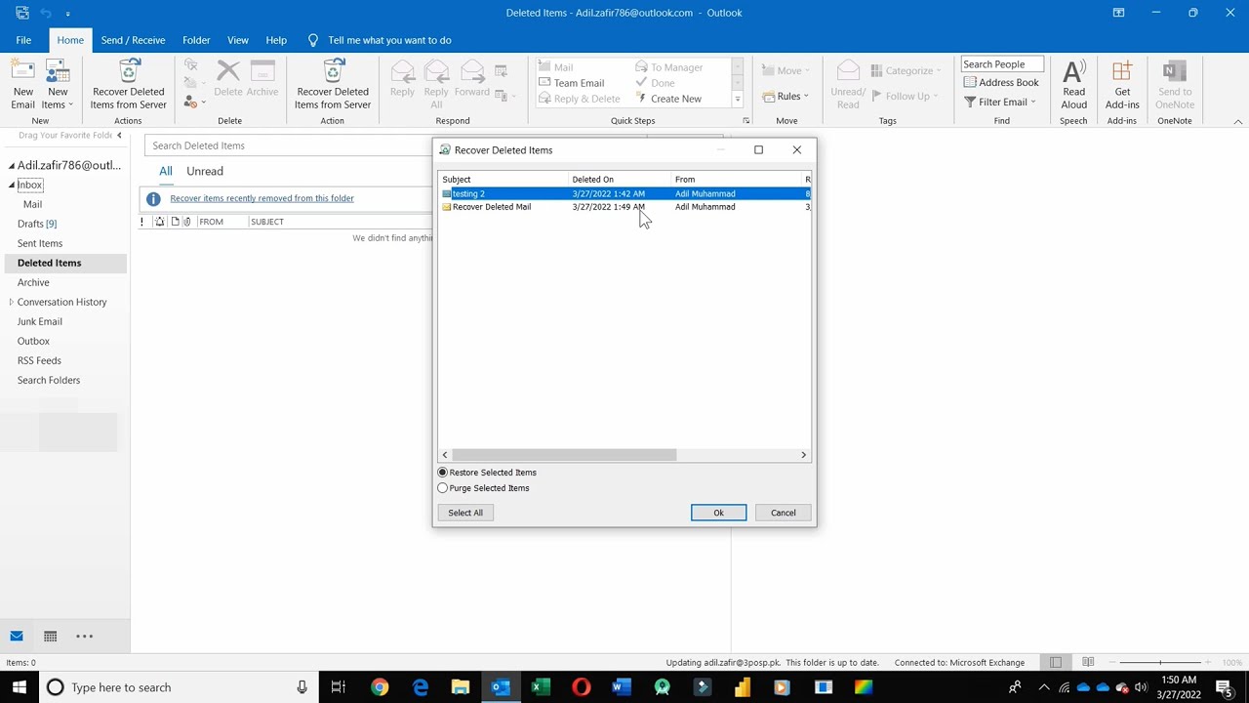Click Cancel in Recover Deleted Items dialog

click(783, 513)
